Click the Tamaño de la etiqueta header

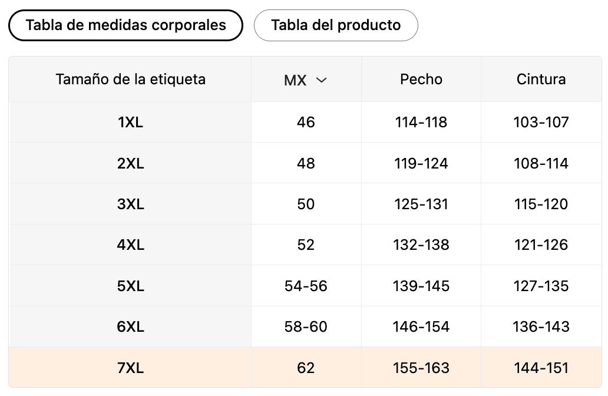[130, 79]
